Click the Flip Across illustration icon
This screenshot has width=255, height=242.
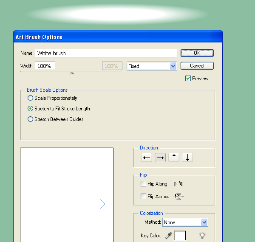pyautogui.click(x=178, y=197)
